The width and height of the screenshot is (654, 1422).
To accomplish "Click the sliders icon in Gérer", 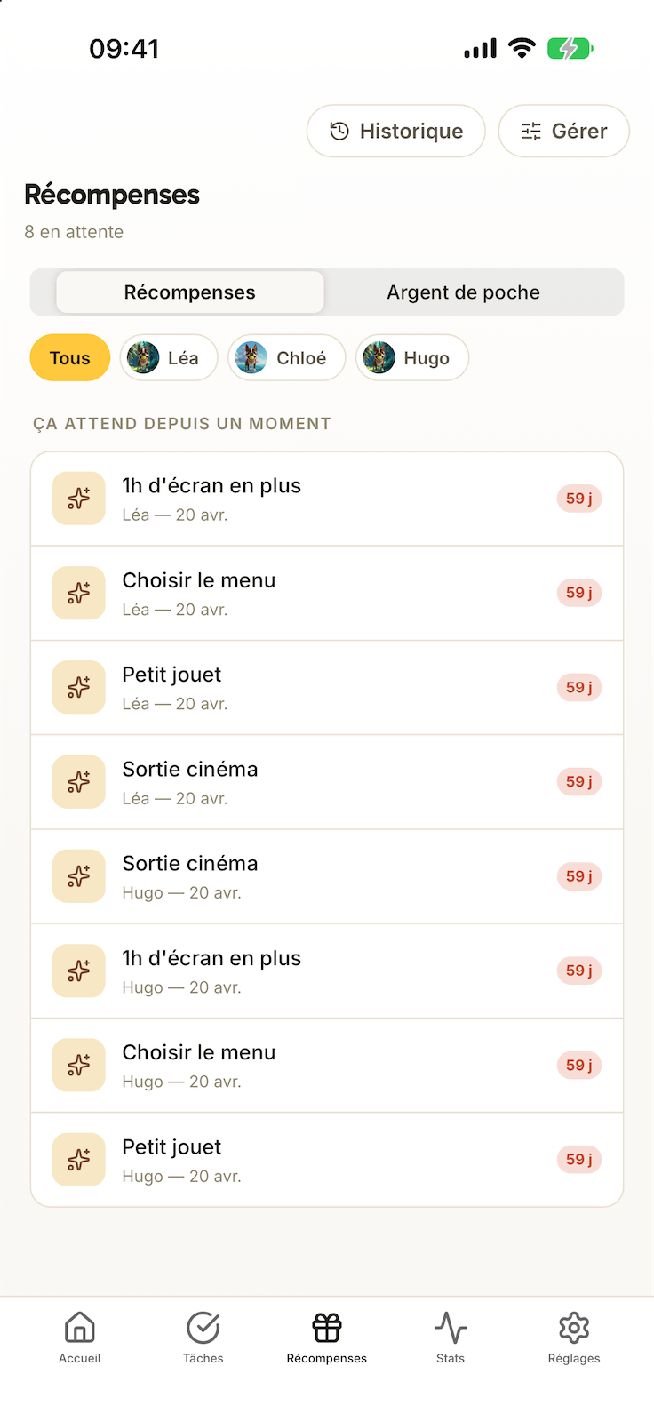I will tap(531, 132).
